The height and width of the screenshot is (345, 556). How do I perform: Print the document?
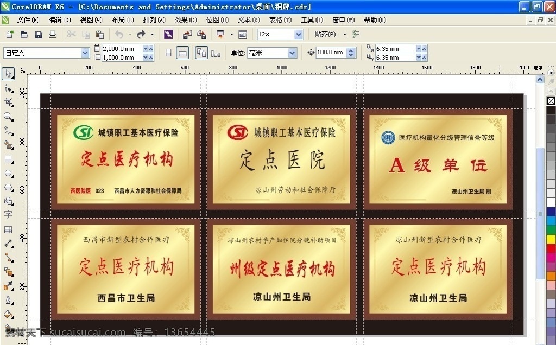point(53,34)
